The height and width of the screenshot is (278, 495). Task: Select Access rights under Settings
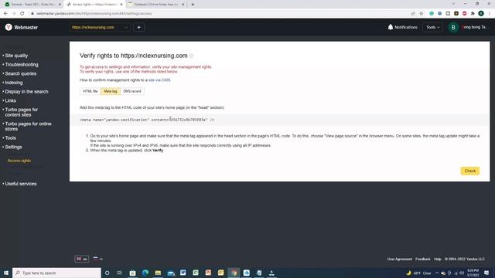click(19, 161)
